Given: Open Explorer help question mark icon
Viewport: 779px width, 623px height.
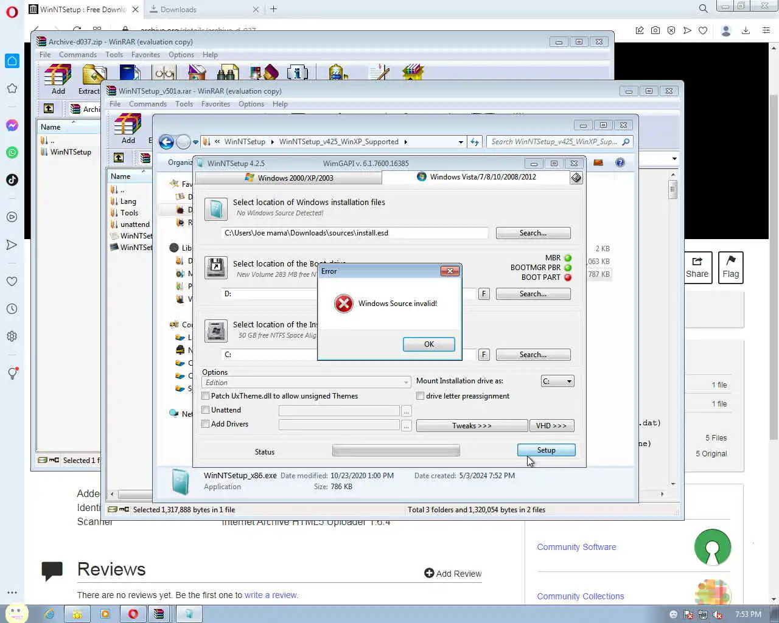Looking at the screenshot, I should point(620,162).
